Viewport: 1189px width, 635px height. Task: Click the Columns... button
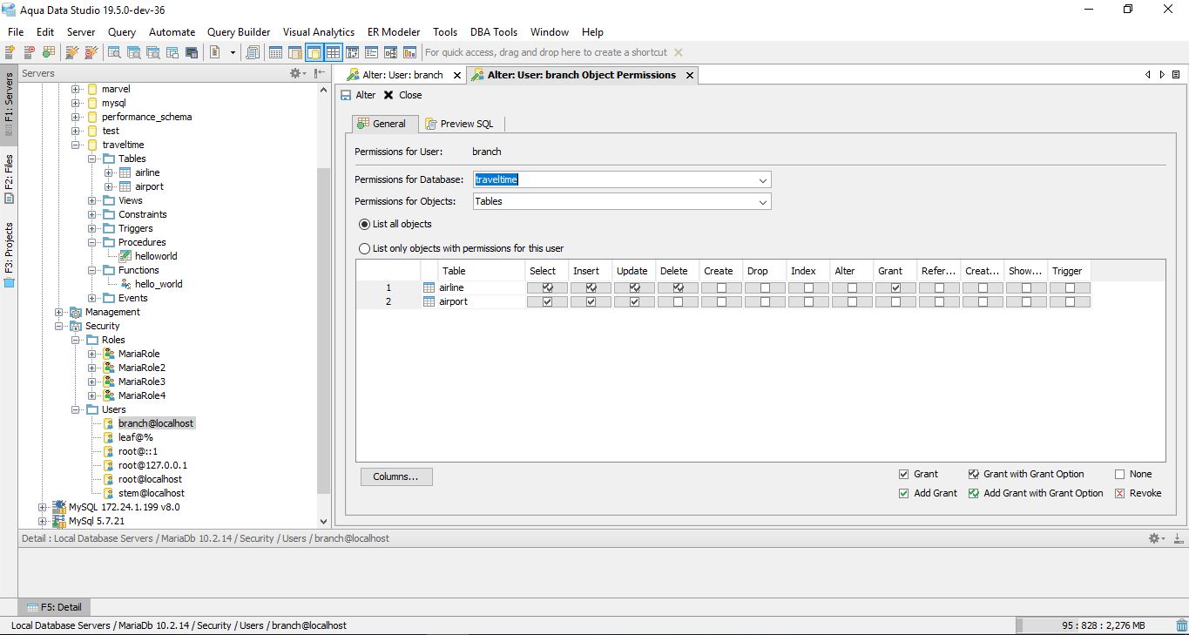click(396, 476)
